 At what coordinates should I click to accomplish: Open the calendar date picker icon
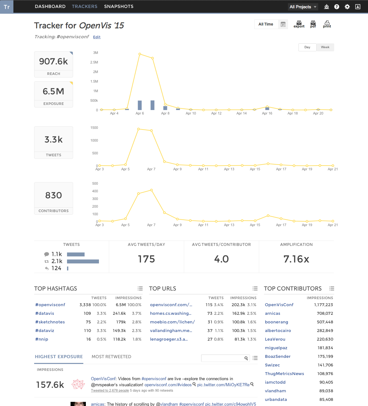coord(283,24)
